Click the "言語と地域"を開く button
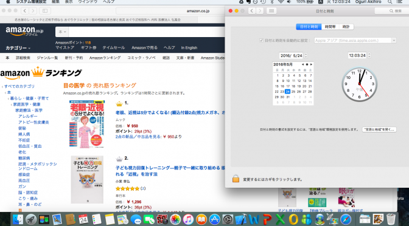Screen dimensions: 409x226 click(x=379, y=129)
